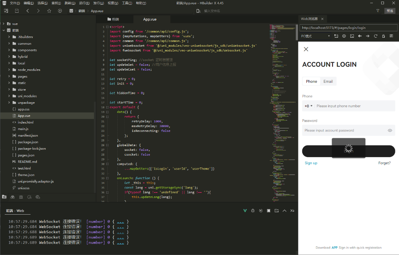
Task: Click the bookmark star icon
Action: tap(49, 11)
